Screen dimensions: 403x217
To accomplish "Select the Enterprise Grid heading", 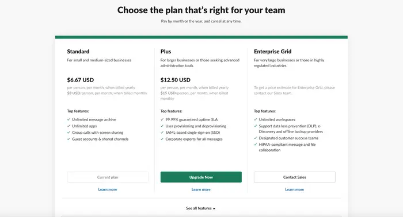I will pos(273,52).
